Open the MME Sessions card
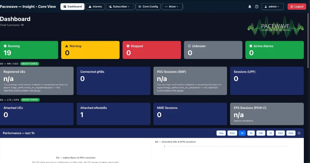This screenshot has width=310, height=163. point(190,114)
